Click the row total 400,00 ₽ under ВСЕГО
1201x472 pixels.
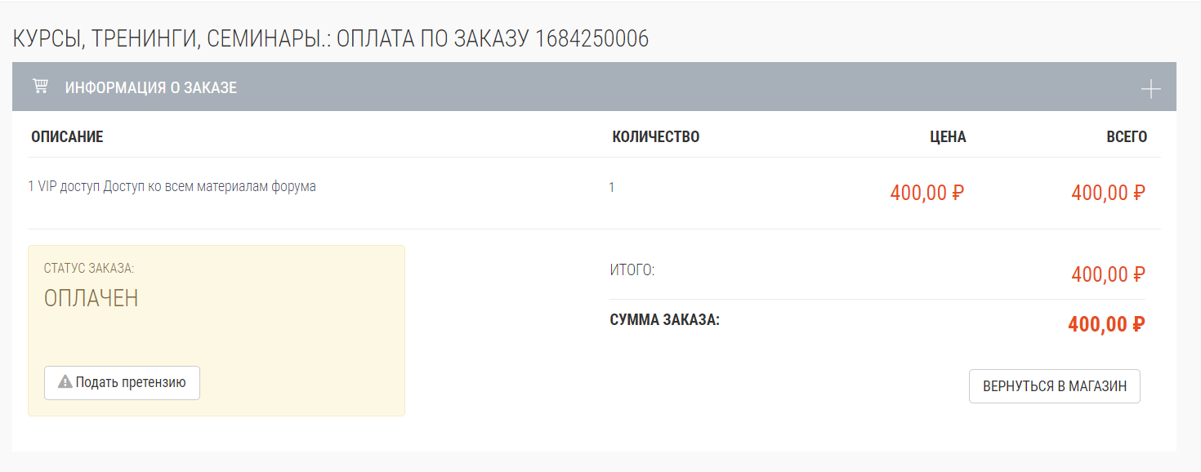coord(1108,194)
